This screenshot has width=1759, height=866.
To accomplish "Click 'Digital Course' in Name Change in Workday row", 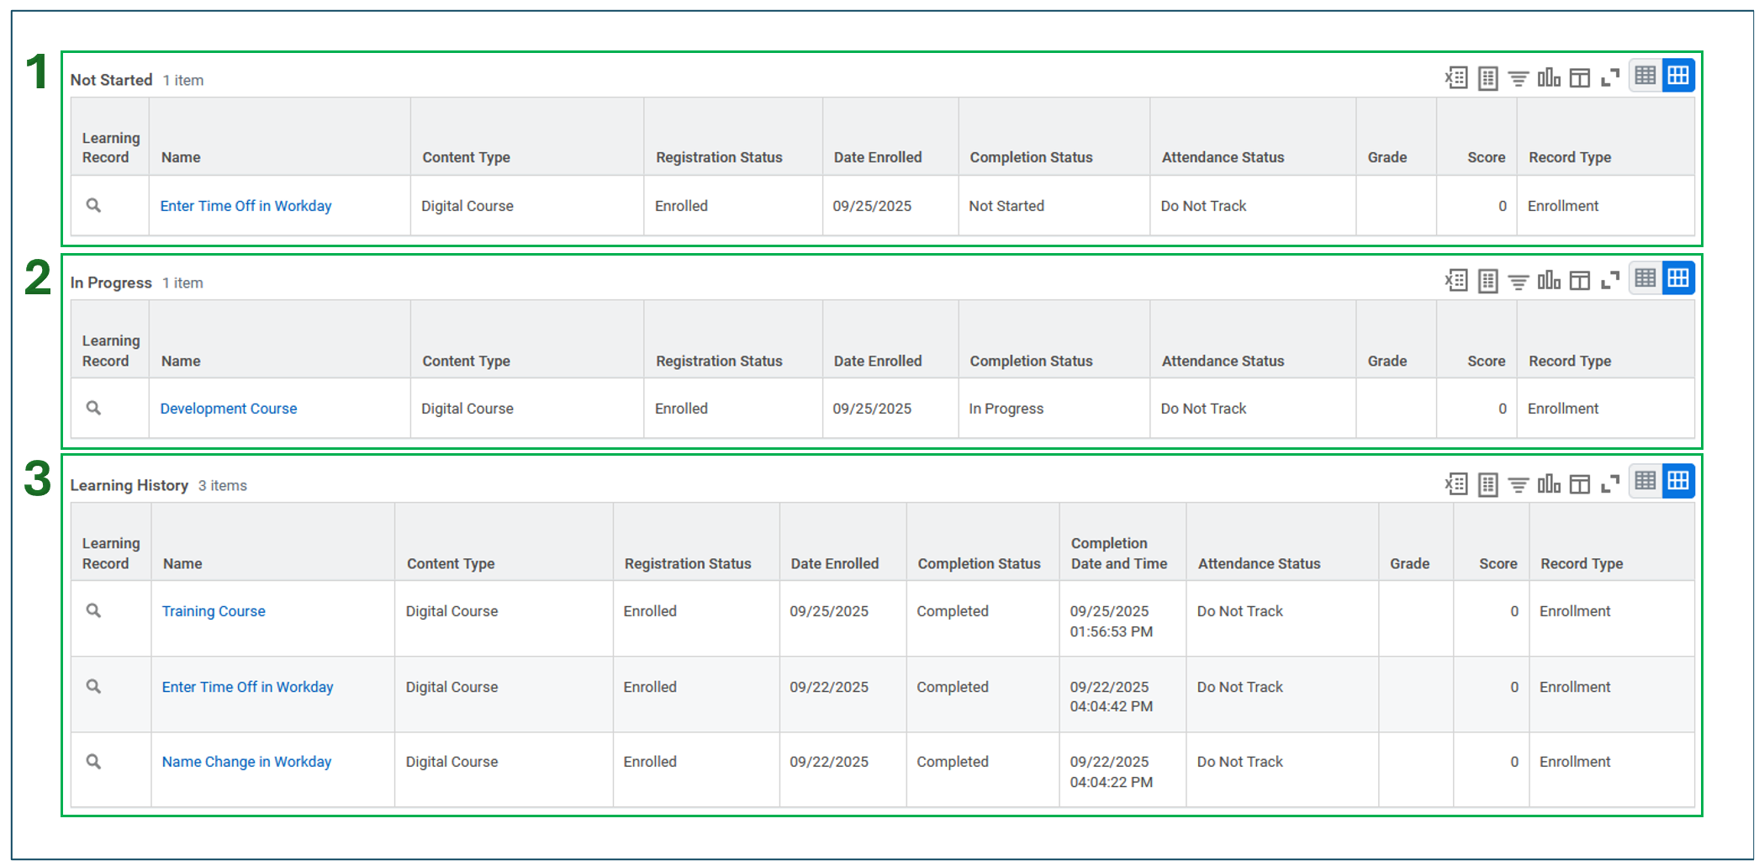I will pos(452,762).
